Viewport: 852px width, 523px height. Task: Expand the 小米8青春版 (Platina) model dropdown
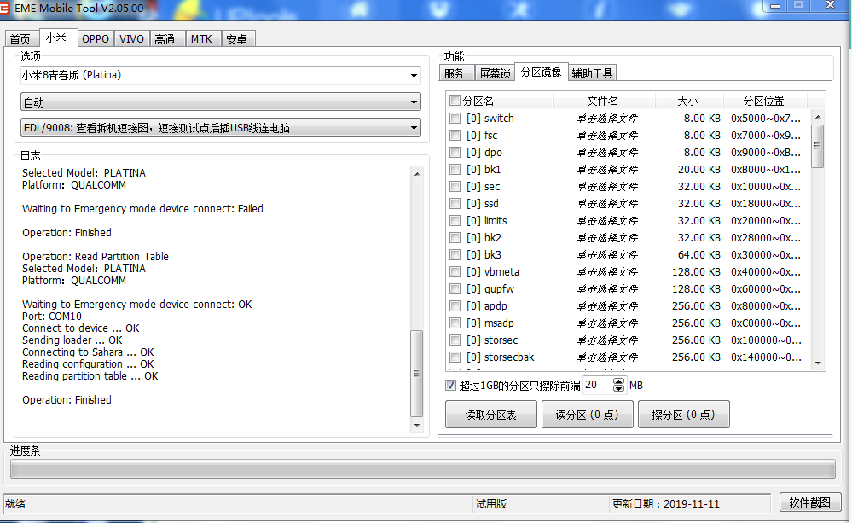tap(414, 76)
